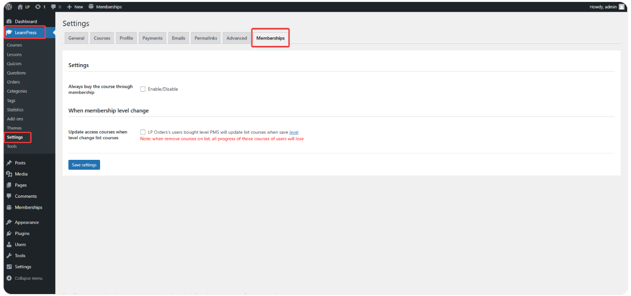Open the + New dropdown in admin bar
Image resolution: width=631 pixels, height=296 pixels.
(x=75, y=7)
